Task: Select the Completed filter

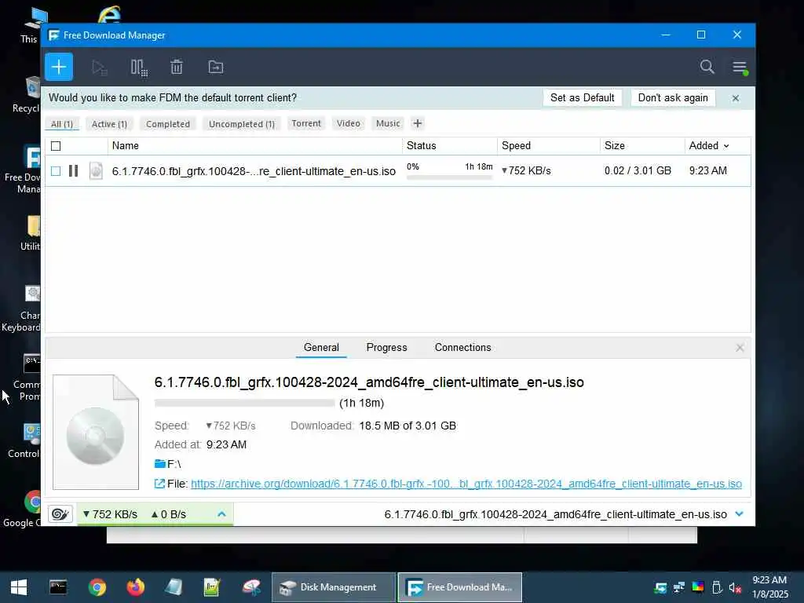Action: click(168, 124)
